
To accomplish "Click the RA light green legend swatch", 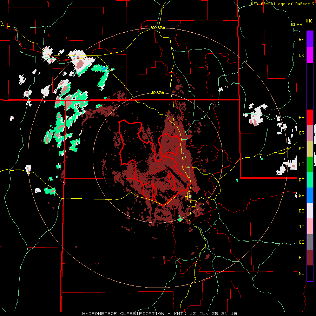I will click(x=310, y=180).
